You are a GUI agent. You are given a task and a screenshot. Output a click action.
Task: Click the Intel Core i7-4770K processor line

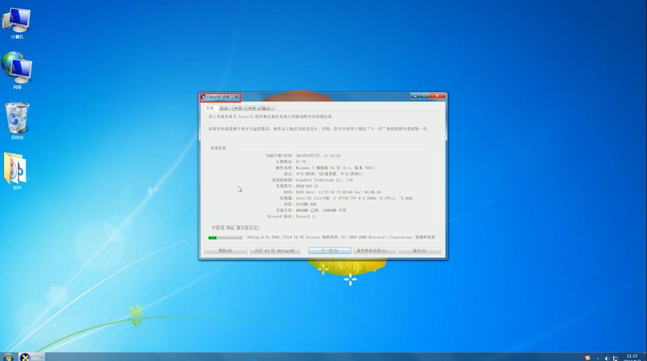pyautogui.click(x=354, y=198)
